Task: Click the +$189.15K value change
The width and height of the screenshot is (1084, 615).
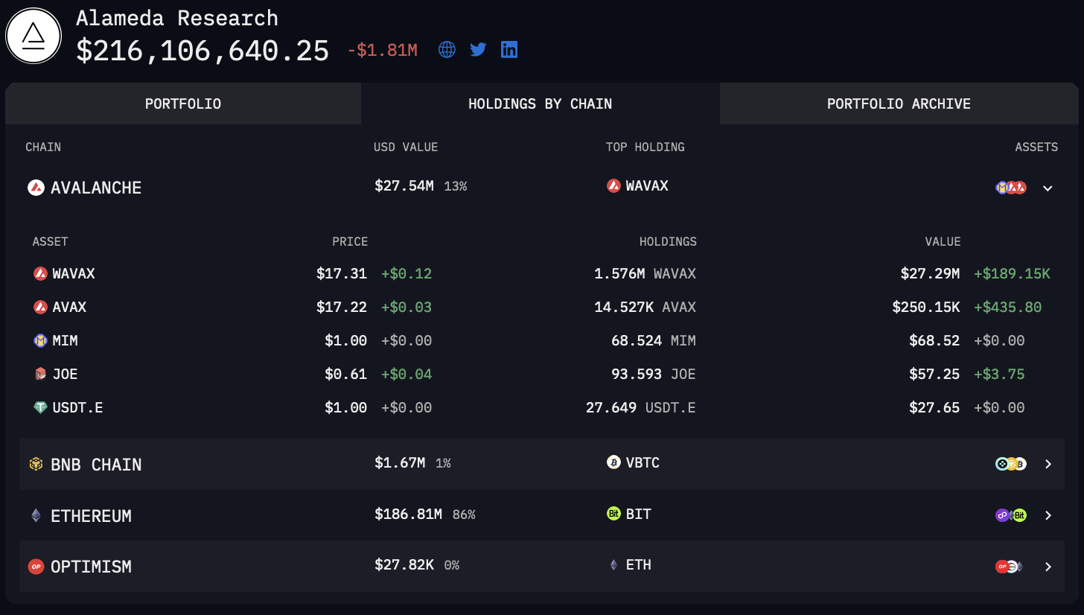Action: (x=1012, y=274)
